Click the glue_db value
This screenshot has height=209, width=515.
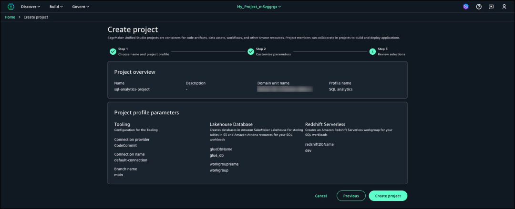click(217, 155)
